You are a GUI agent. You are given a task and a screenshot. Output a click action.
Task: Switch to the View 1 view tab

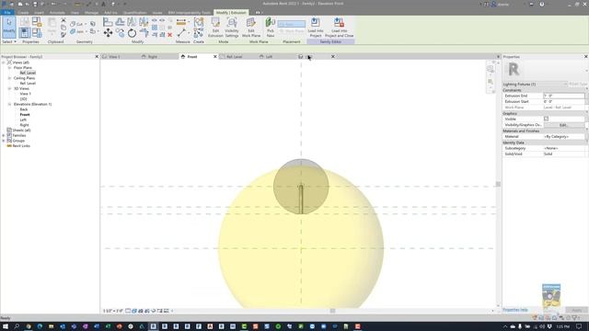coord(114,57)
